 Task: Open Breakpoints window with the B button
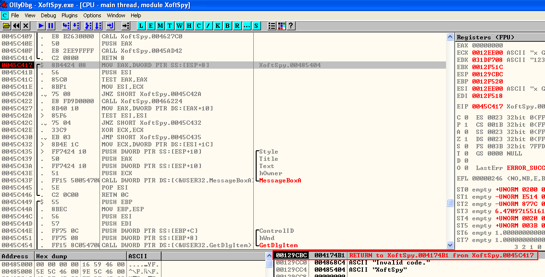227,26
